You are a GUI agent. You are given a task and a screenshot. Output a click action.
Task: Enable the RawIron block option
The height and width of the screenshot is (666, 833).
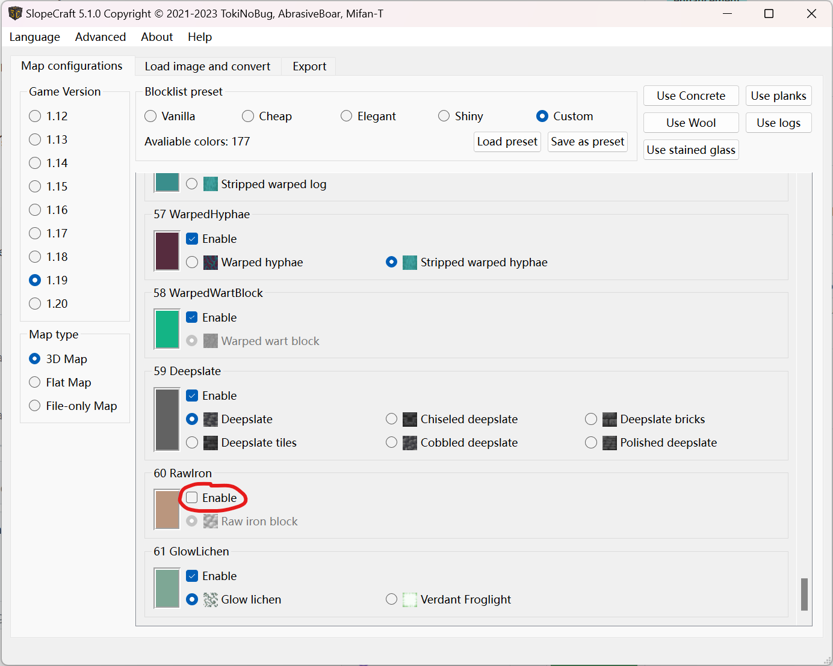coord(191,498)
